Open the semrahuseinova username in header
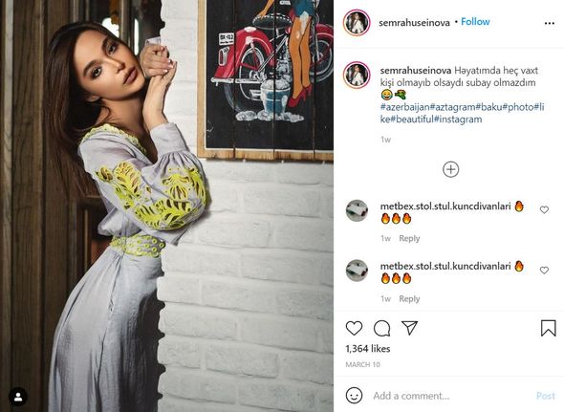The height and width of the screenshot is (412, 564). 414,23
